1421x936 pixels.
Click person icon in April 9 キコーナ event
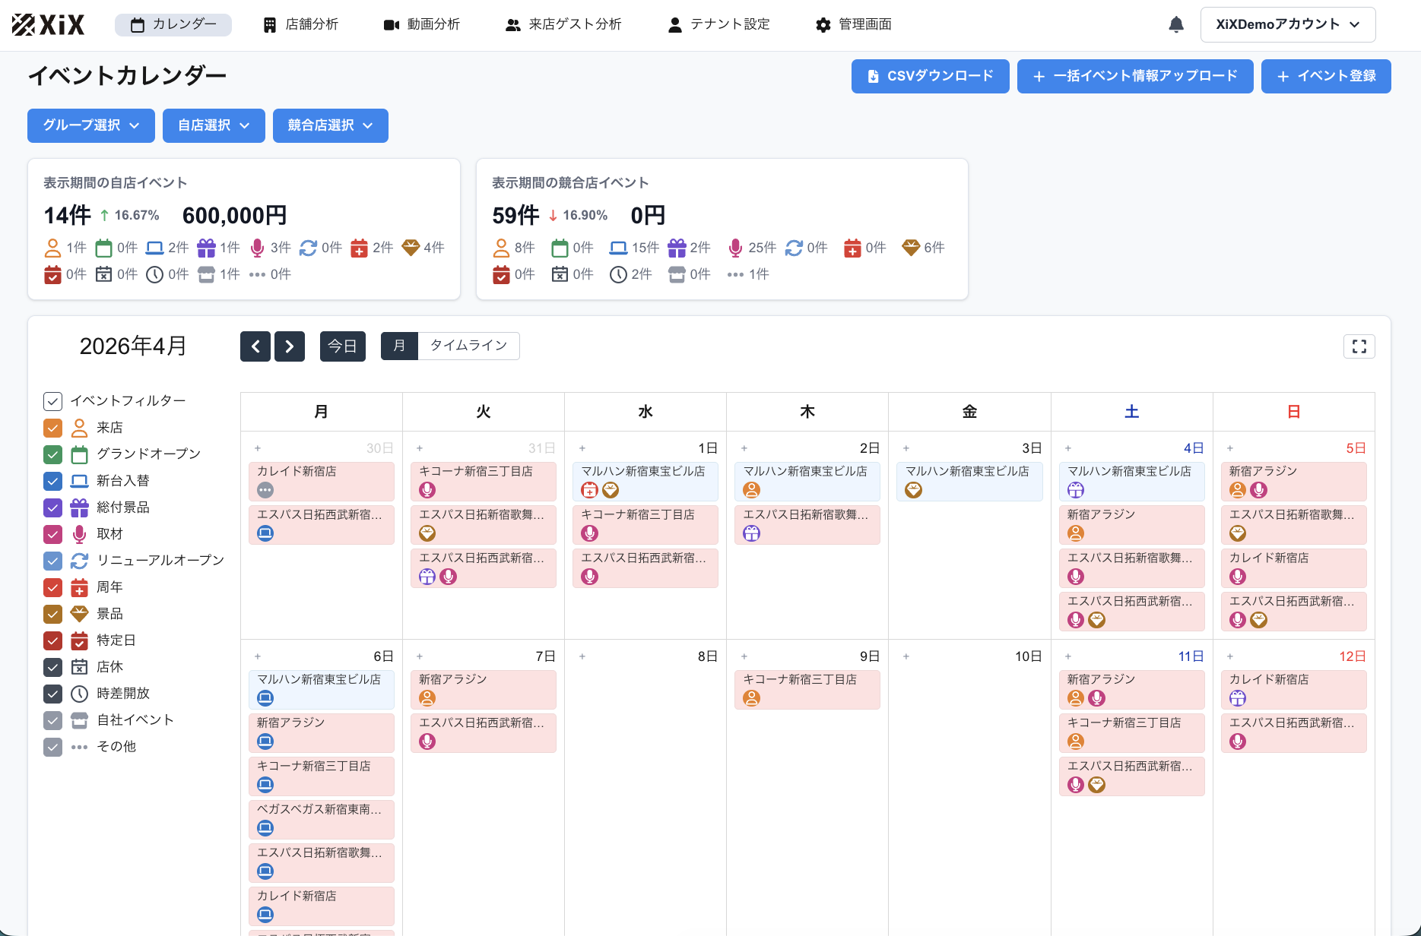(x=752, y=698)
